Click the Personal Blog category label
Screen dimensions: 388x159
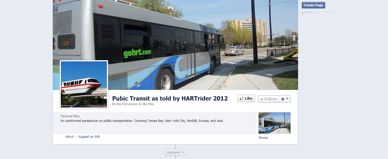(x=70, y=116)
